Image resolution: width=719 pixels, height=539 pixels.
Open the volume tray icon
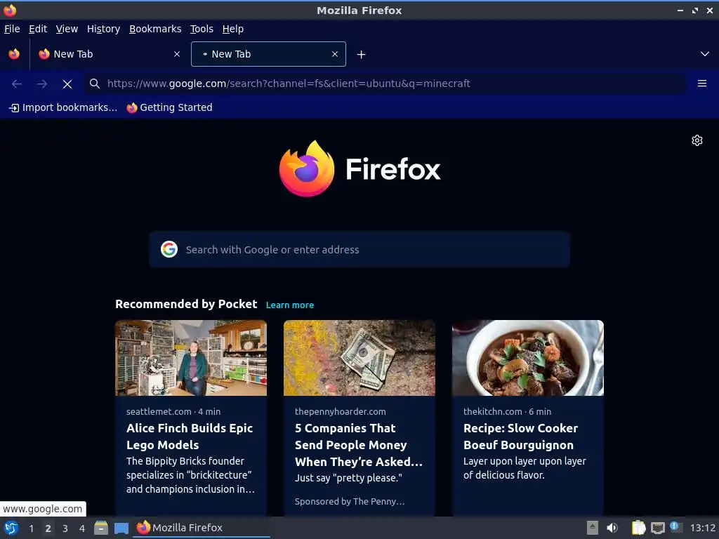[x=612, y=528]
